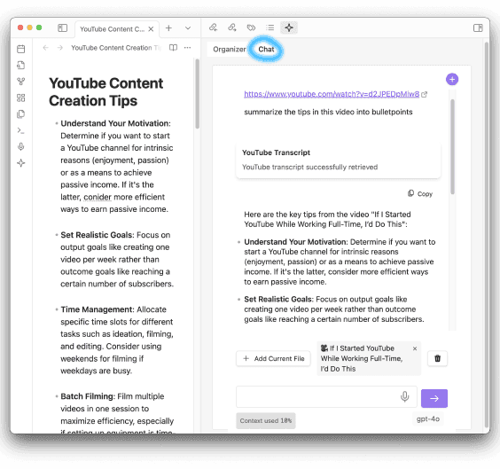Open the canvas grid icon in ribbon

pyautogui.click(x=21, y=98)
